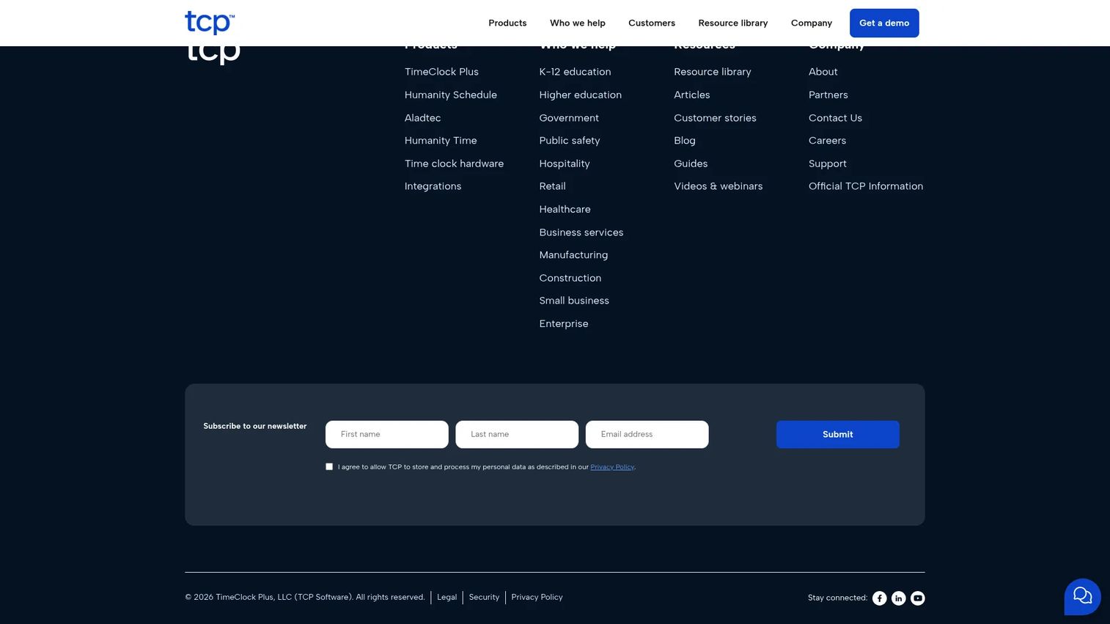Open the Facebook social icon

879,598
